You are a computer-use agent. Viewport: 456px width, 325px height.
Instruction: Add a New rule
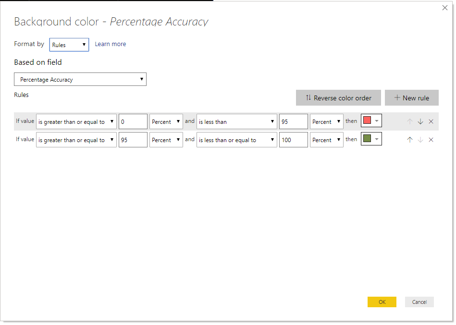[411, 98]
